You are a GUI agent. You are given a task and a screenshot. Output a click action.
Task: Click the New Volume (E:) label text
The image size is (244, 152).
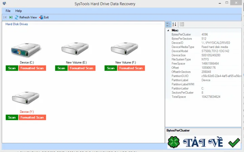coord(76,62)
